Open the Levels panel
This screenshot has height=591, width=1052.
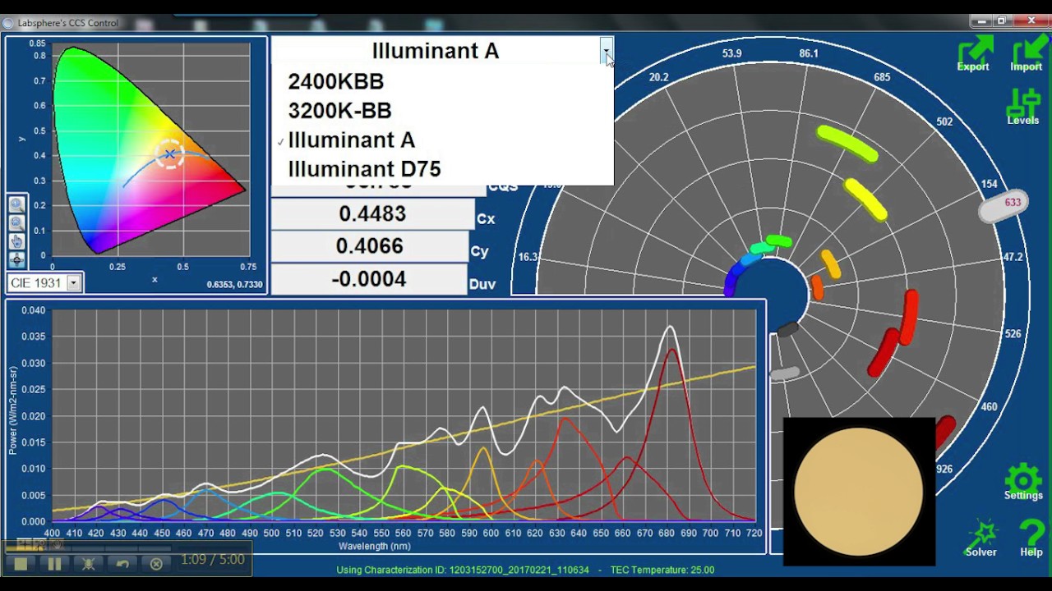[1023, 105]
